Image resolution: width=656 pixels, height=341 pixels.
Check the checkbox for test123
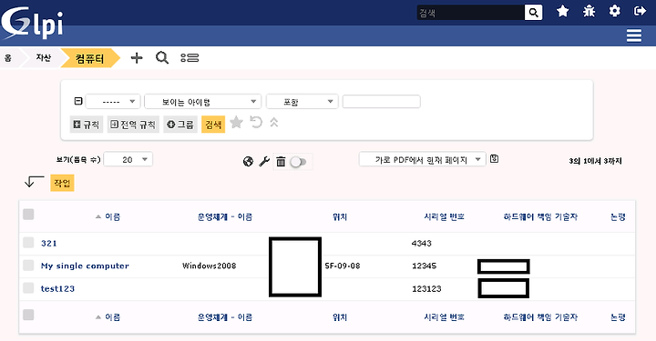pyautogui.click(x=28, y=288)
